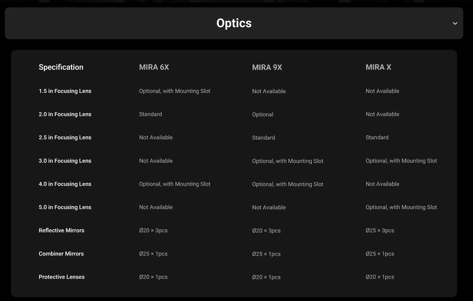Click MIRA 6X Not Available in 3.0 in row
The height and width of the screenshot is (301, 473).
pos(156,161)
